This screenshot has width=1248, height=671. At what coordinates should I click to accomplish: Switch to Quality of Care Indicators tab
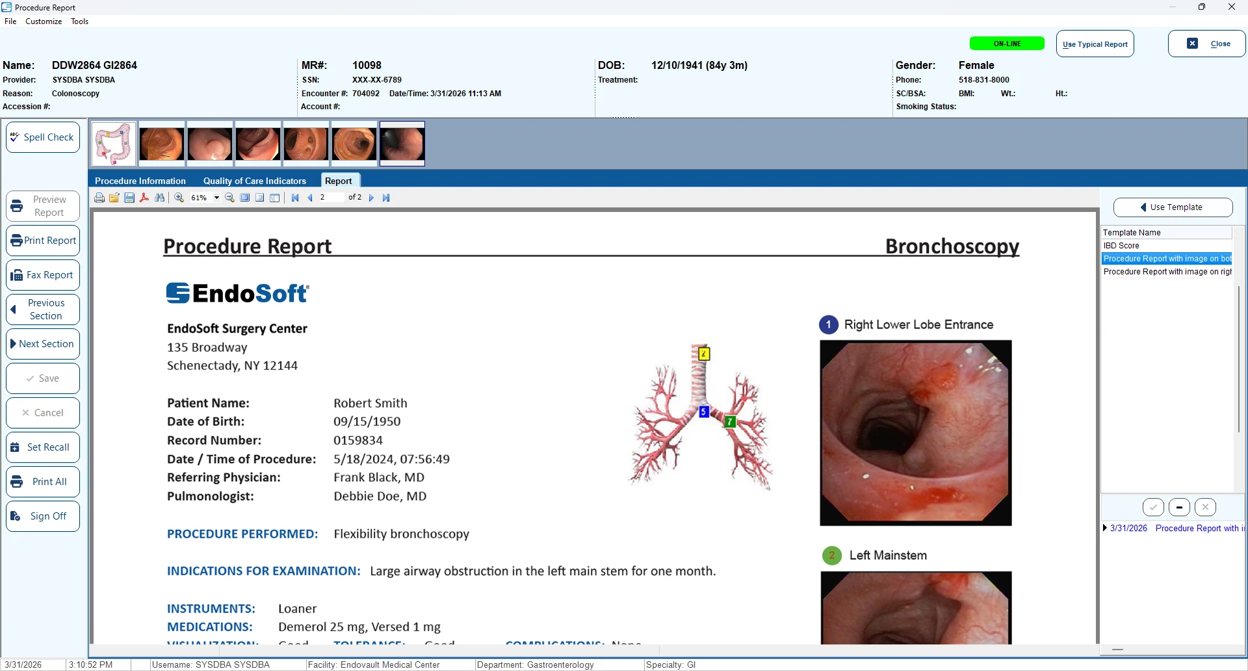254,181
